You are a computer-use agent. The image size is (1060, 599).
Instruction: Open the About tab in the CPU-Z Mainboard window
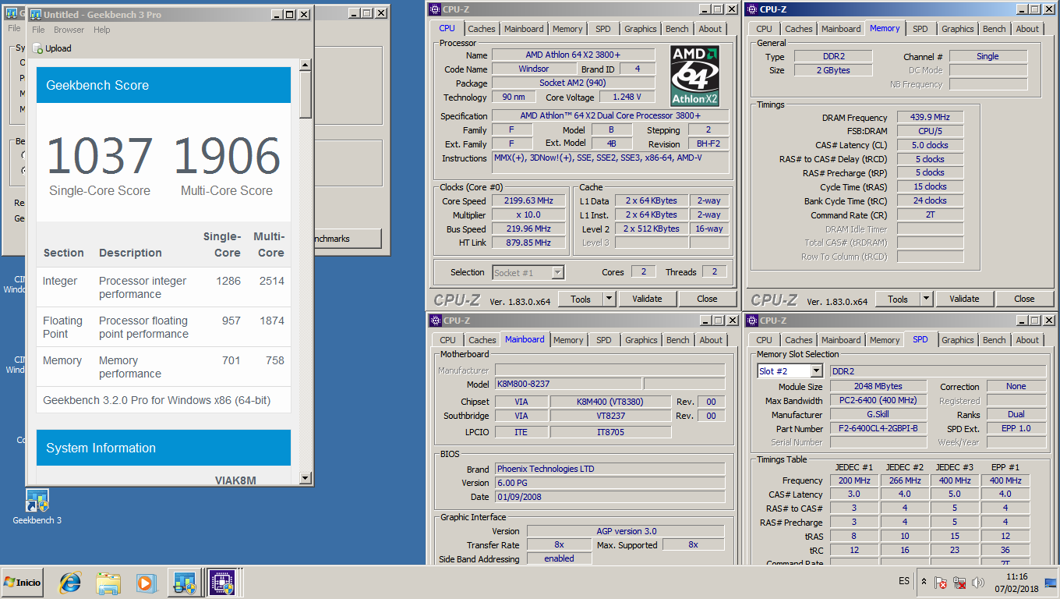(x=711, y=340)
